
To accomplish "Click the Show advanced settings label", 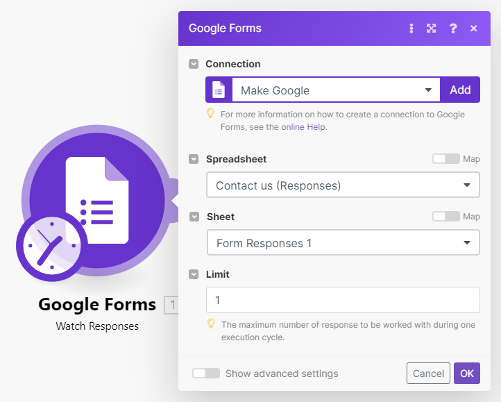I will pyautogui.click(x=282, y=374).
